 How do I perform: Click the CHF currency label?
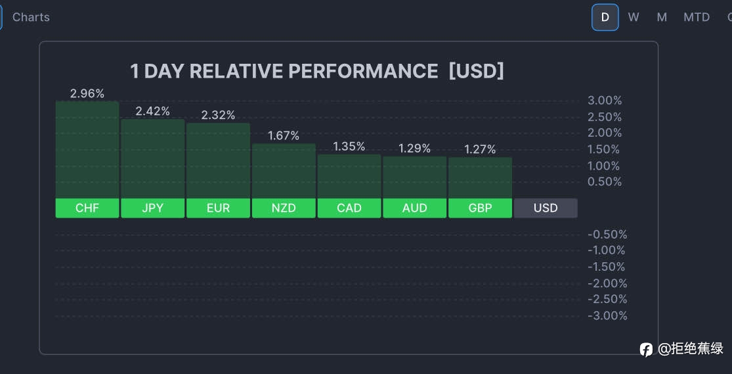pyautogui.click(x=87, y=208)
